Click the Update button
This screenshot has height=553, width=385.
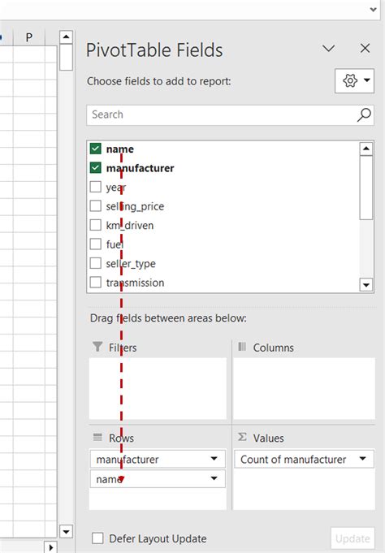tap(353, 538)
